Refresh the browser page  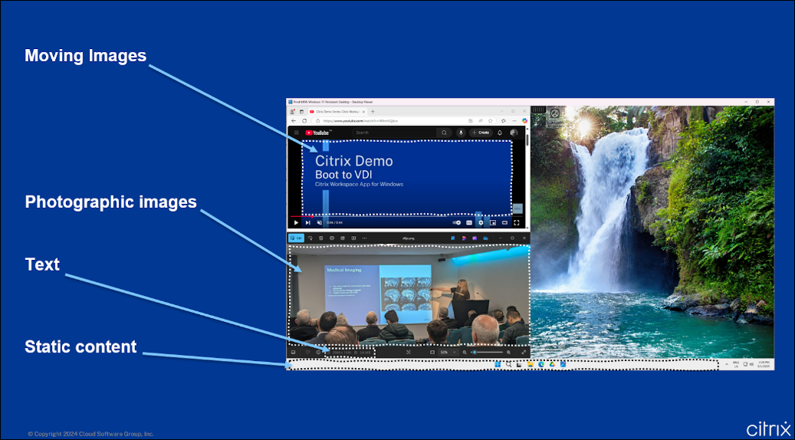[304, 121]
